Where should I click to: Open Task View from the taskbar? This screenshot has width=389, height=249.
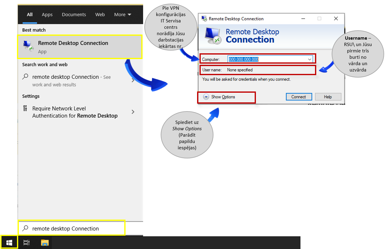tap(26, 242)
